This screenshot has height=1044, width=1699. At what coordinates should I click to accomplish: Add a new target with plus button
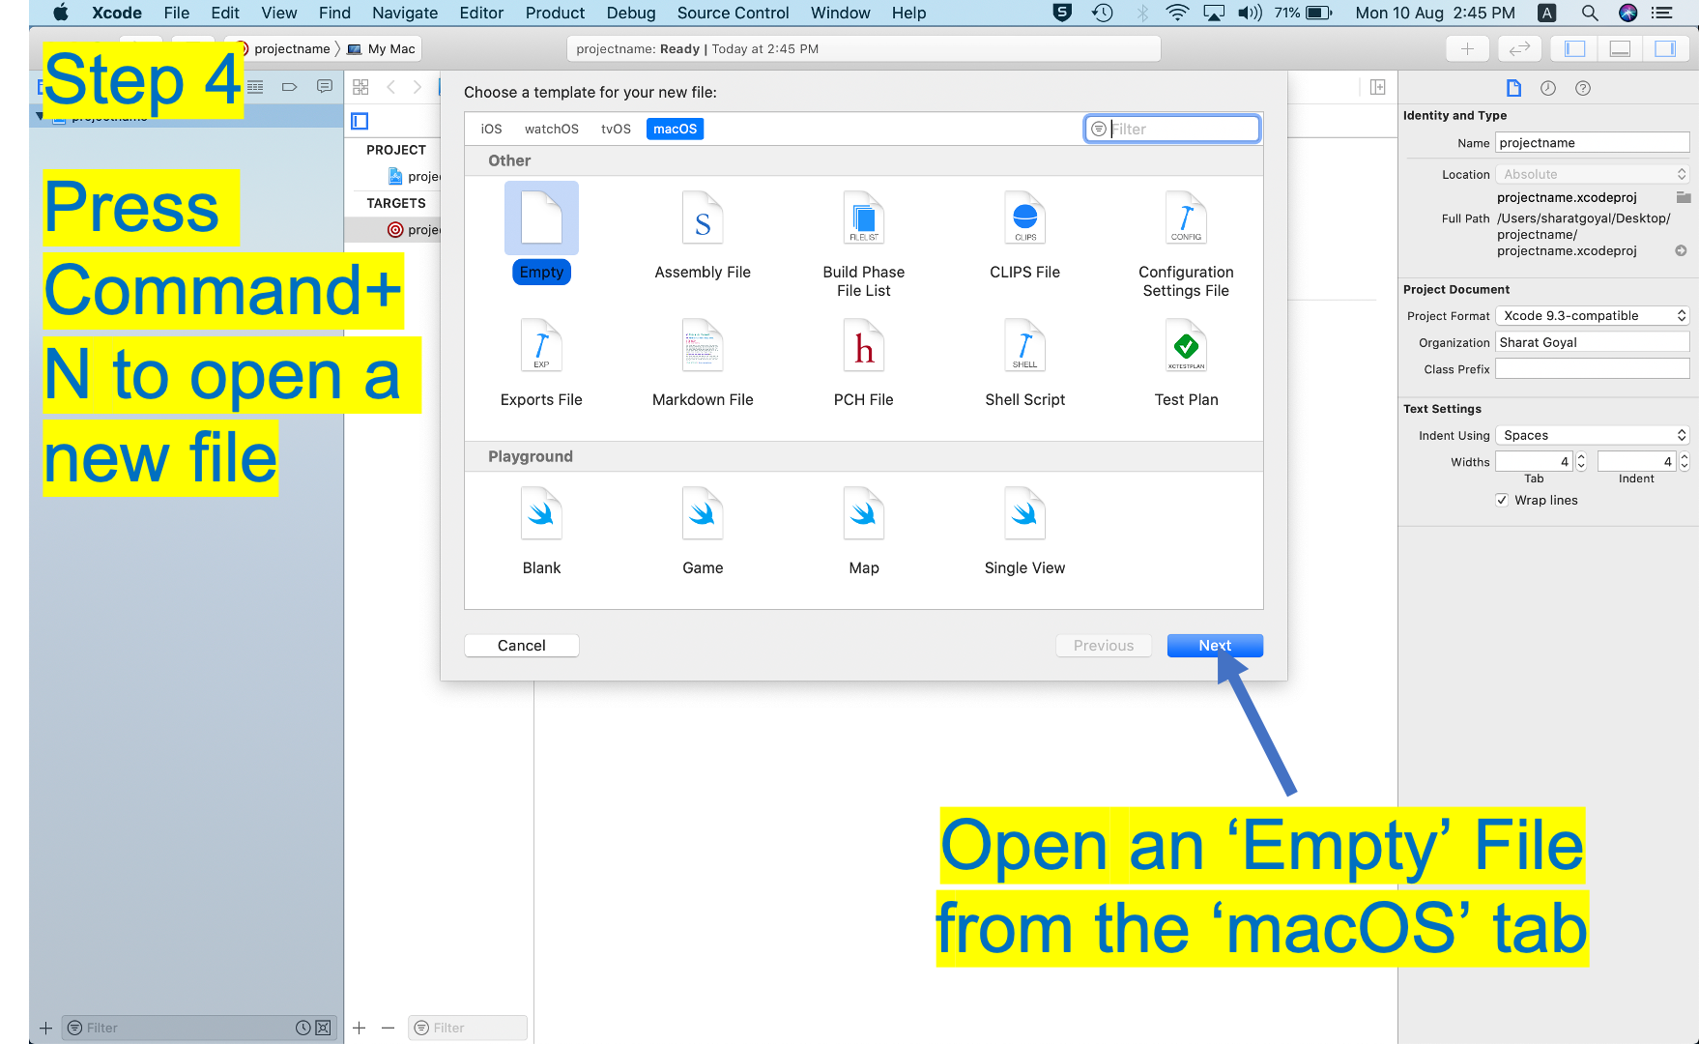(360, 1028)
